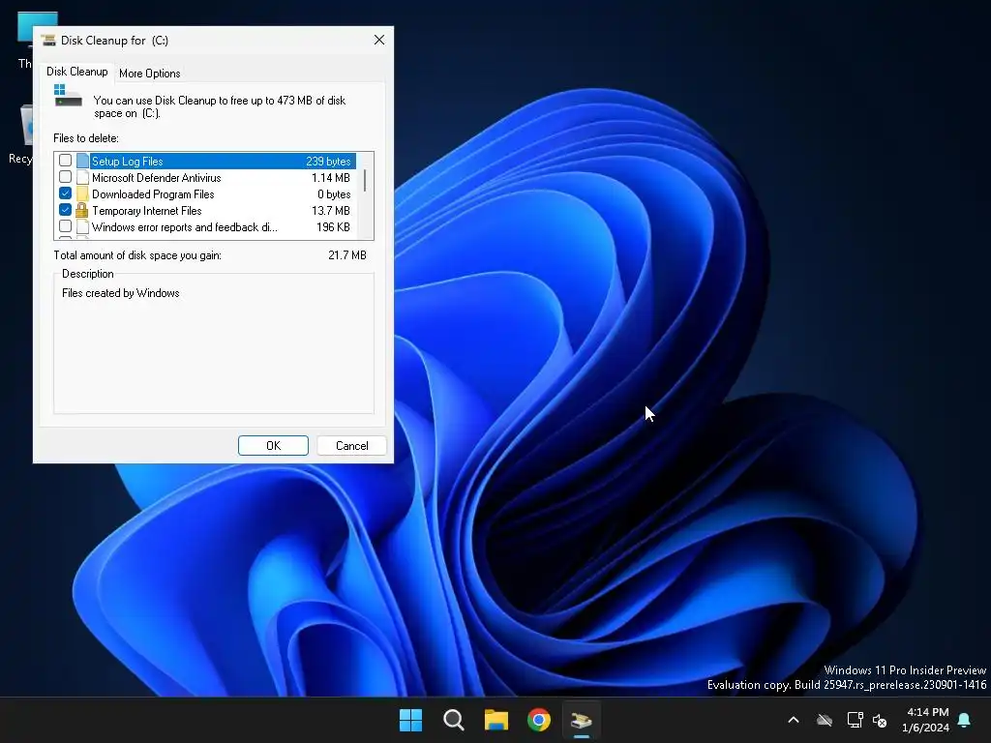Confirm cleanup with the OK button
This screenshot has height=743, width=991.
(273, 445)
